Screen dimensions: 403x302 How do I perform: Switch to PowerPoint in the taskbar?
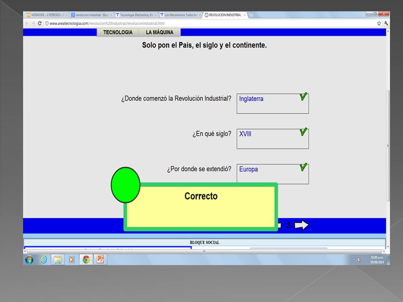tap(100, 260)
